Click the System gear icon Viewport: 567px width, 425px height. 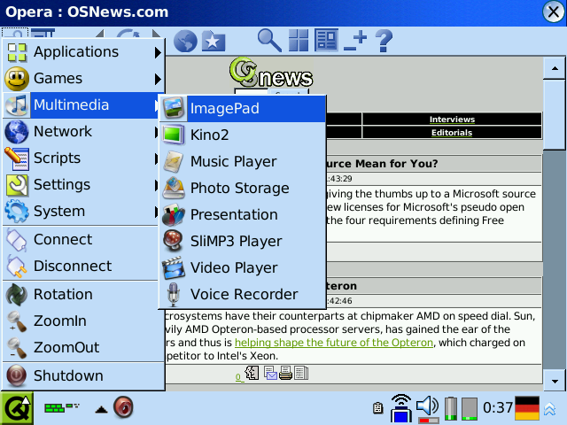17,212
